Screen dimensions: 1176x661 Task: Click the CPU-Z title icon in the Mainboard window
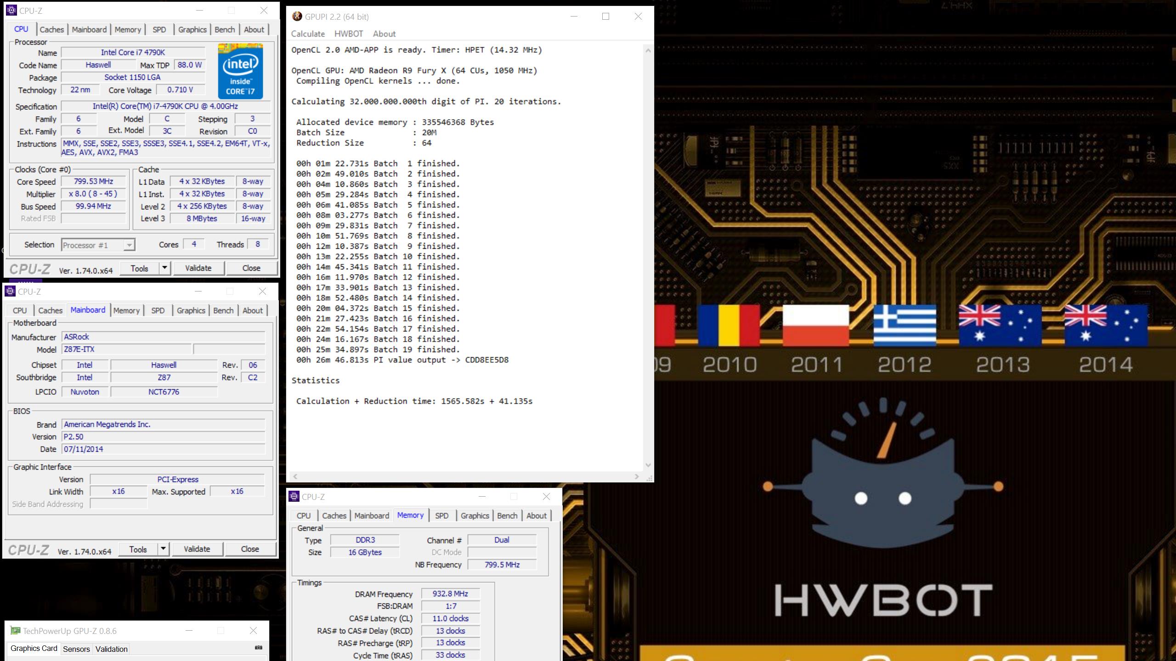pyautogui.click(x=10, y=291)
